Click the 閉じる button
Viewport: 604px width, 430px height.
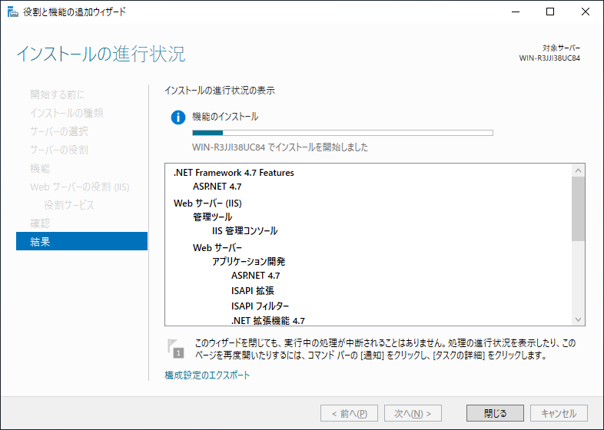tap(495, 413)
